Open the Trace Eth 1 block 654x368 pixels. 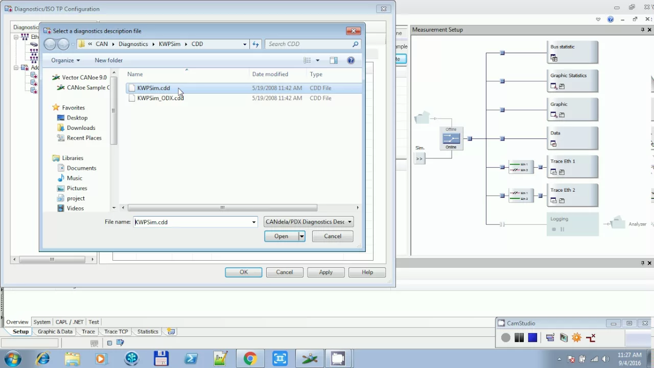tap(572, 167)
